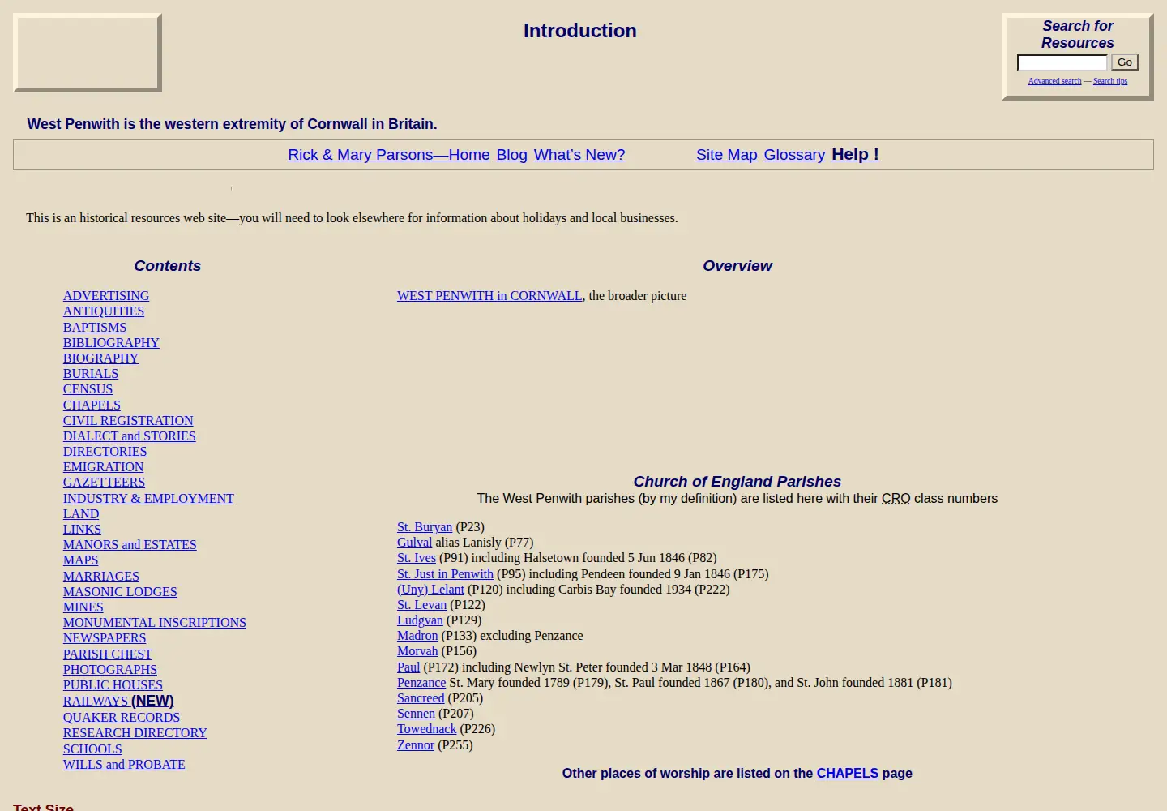Image resolution: width=1167 pixels, height=811 pixels.
Task: Open the RAILWAYS (NEW) link
Action: pyautogui.click(x=118, y=701)
